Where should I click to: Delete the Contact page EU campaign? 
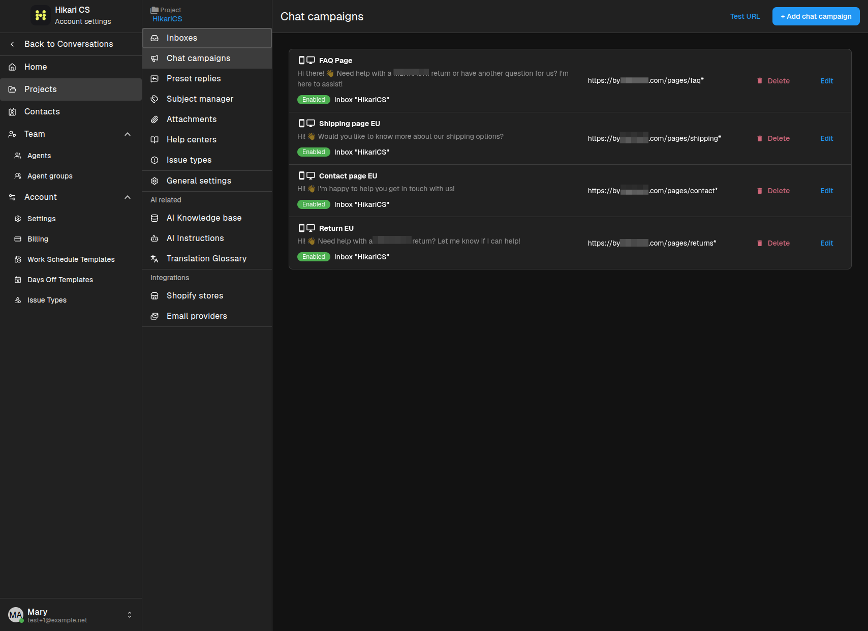pyautogui.click(x=773, y=191)
